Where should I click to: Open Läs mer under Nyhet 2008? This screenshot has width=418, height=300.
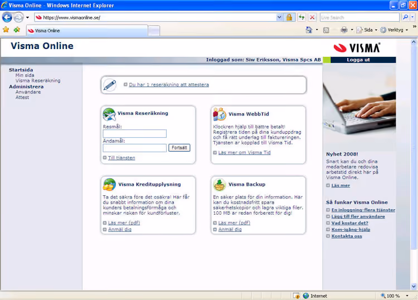coord(341,185)
